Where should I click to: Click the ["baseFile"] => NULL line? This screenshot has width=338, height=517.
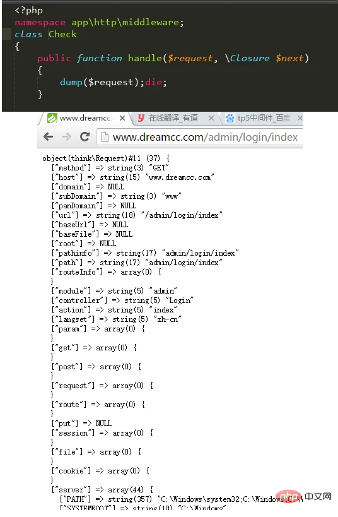[92, 234]
